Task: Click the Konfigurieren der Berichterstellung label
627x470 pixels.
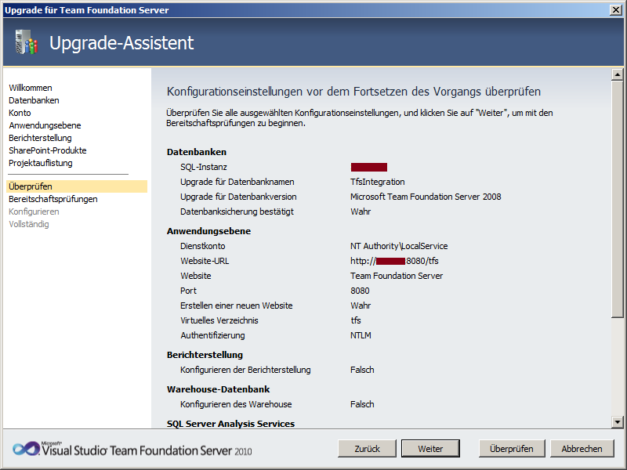Action: point(245,370)
